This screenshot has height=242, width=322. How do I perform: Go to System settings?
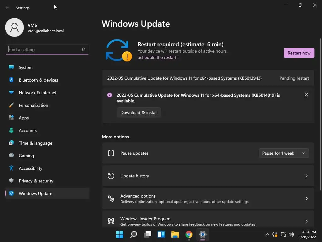click(x=47, y=67)
